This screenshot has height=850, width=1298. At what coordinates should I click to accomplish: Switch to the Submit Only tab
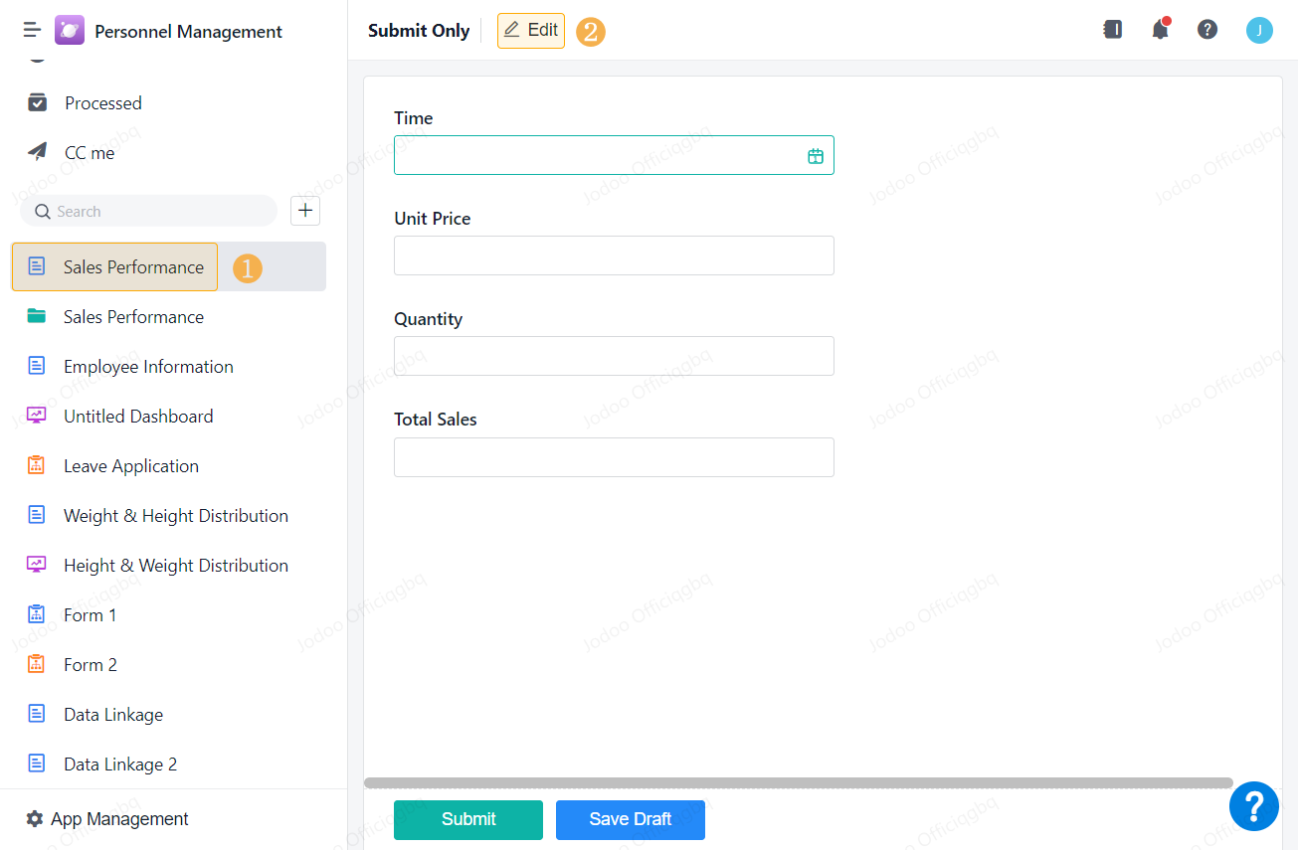tap(419, 30)
